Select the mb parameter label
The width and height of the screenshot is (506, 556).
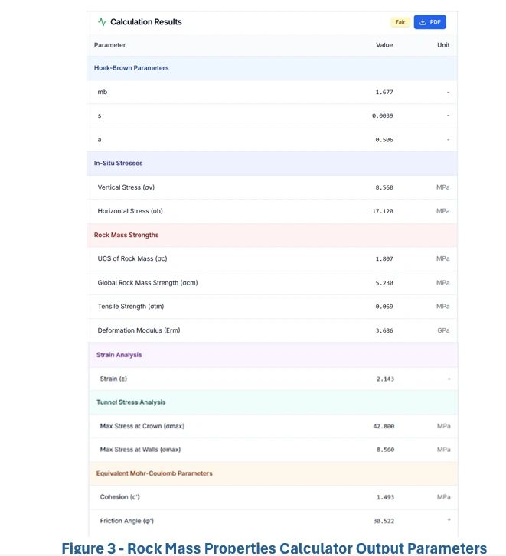click(102, 92)
